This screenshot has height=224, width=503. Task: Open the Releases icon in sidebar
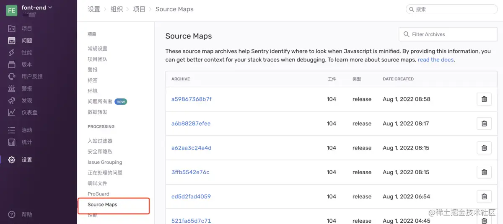tap(12, 64)
